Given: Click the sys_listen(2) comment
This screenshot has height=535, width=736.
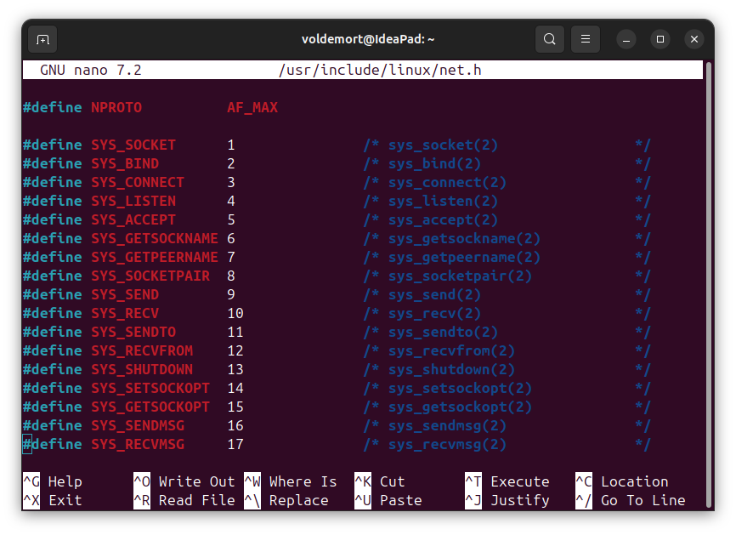Looking at the screenshot, I should [443, 201].
